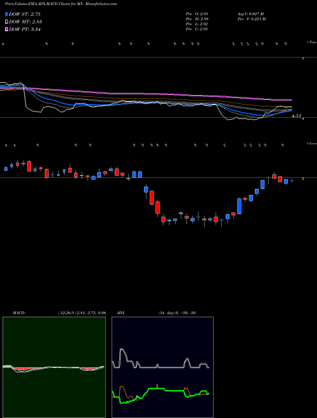
Task: Click the chart title mentioning MunafaSutra.com
Action: pyautogui.click(x=61, y=4)
